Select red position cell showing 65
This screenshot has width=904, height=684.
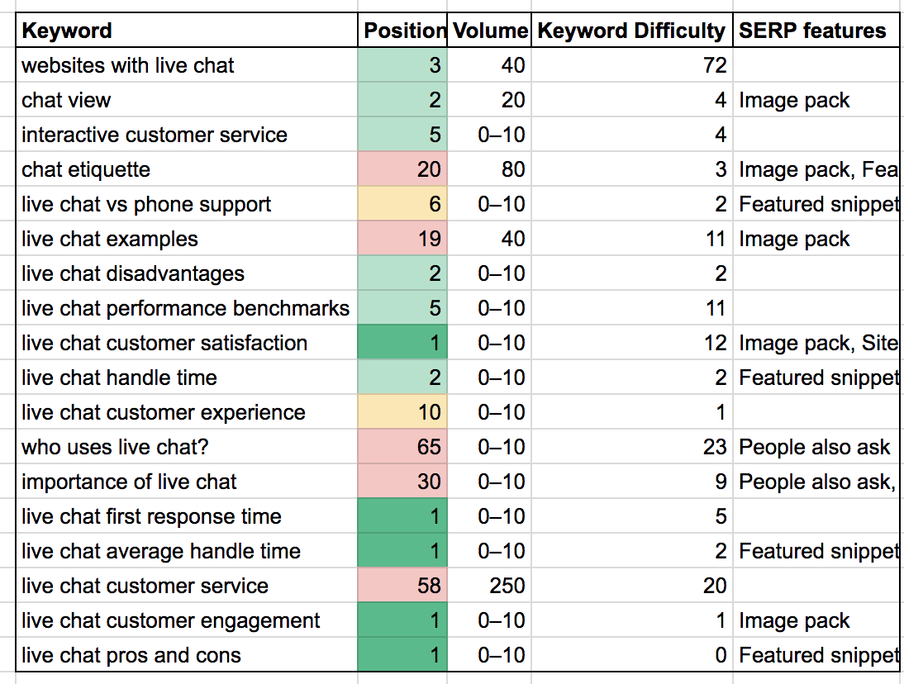pyautogui.click(x=403, y=447)
